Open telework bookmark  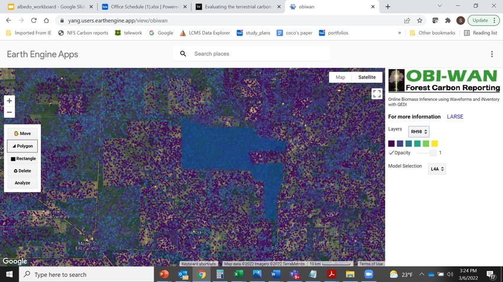point(128,33)
